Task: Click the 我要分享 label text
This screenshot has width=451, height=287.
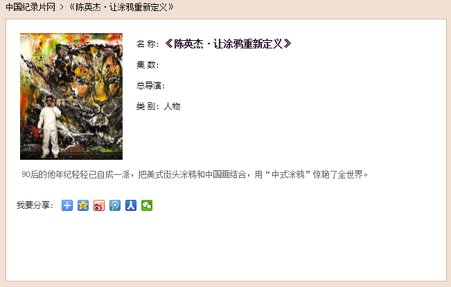Action: [x=35, y=205]
